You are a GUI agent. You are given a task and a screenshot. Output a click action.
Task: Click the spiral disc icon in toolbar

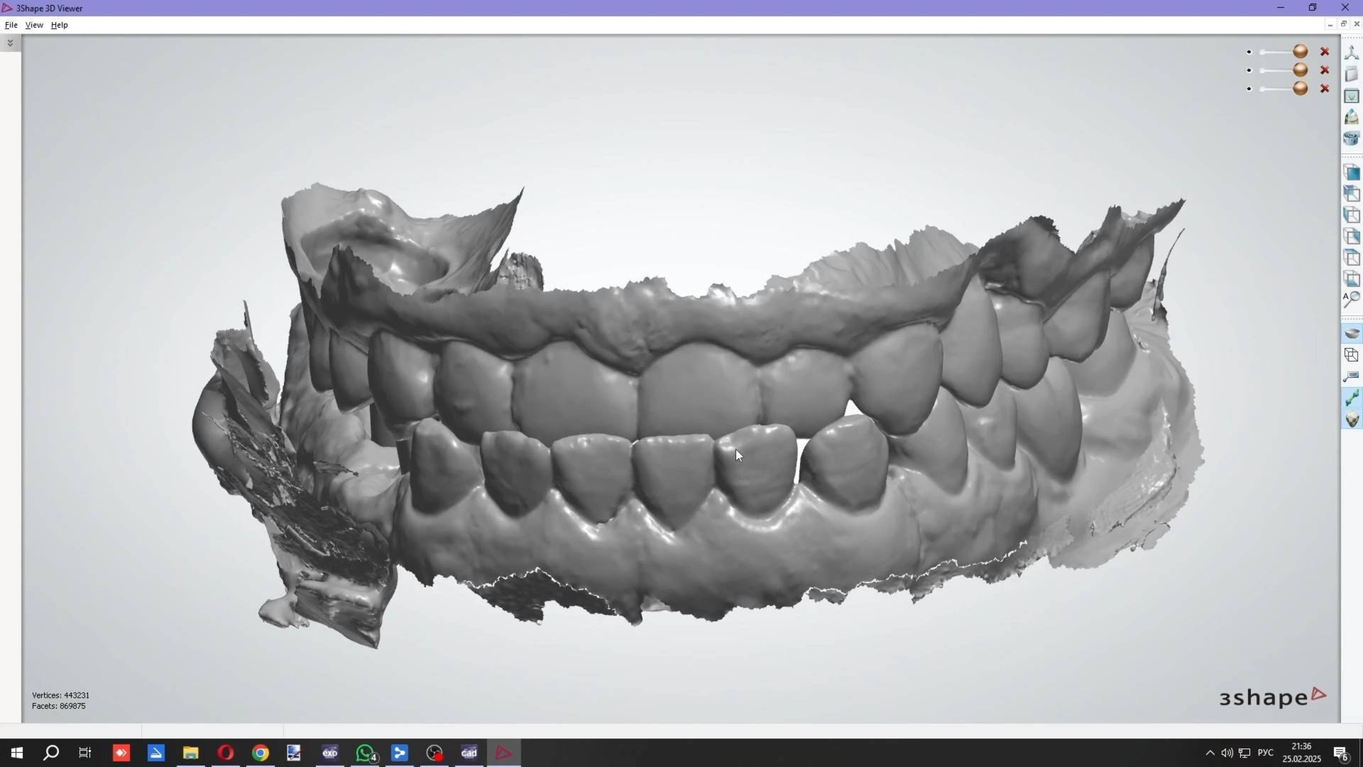point(1352,138)
